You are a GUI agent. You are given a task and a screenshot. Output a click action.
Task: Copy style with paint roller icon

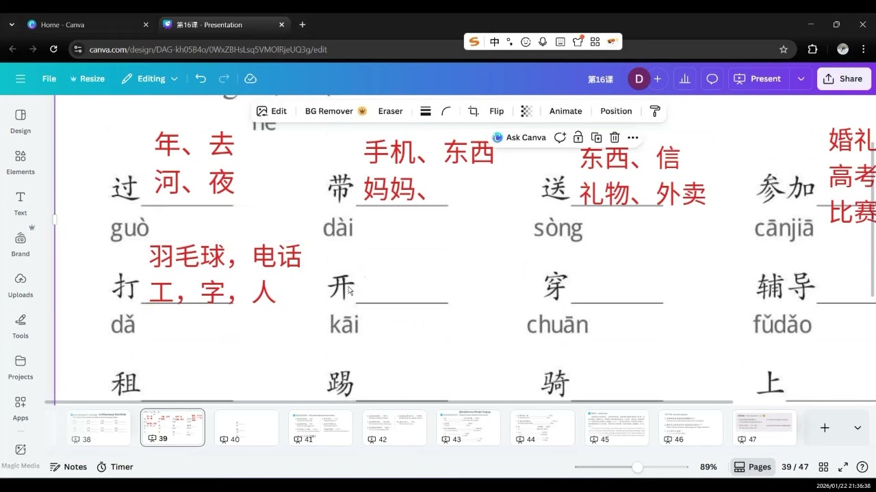click(x=654, y=111)
